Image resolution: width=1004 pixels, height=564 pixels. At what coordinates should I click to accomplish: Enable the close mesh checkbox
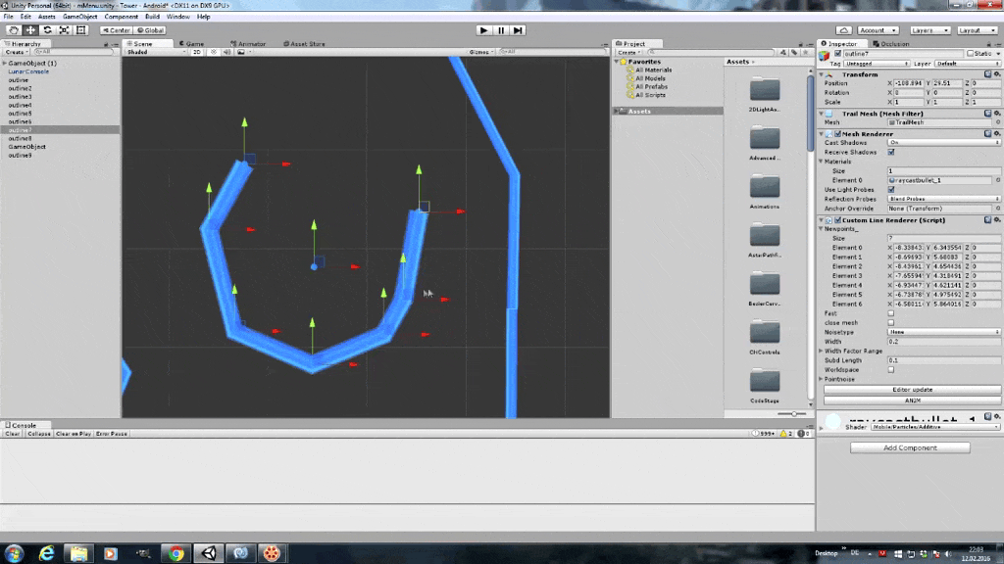click(x=891, y=322)
